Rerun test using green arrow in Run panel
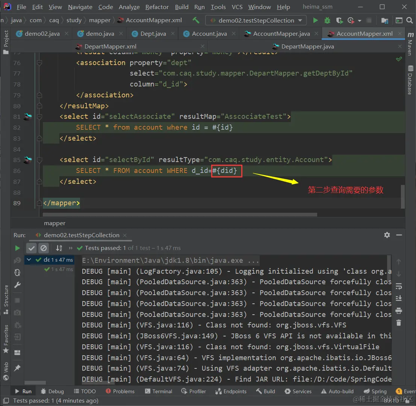The image size is (416, 406). (x=17, y=248)
